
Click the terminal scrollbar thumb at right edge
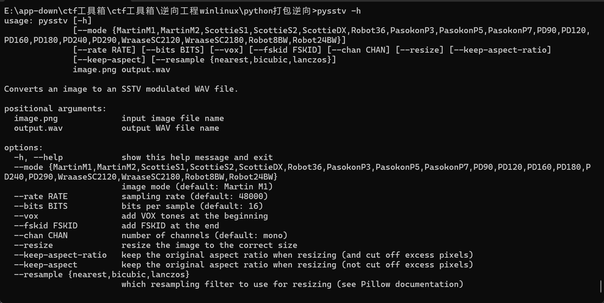coord(601,287)
